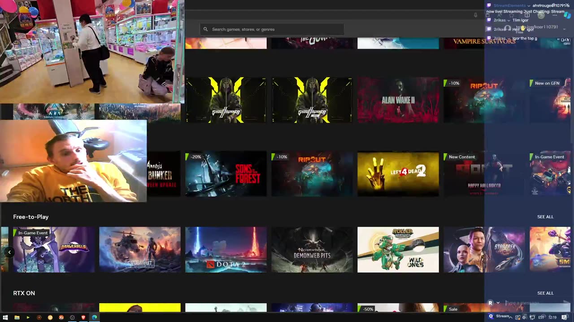Open Star Trek Online tile

coord(484,250)
